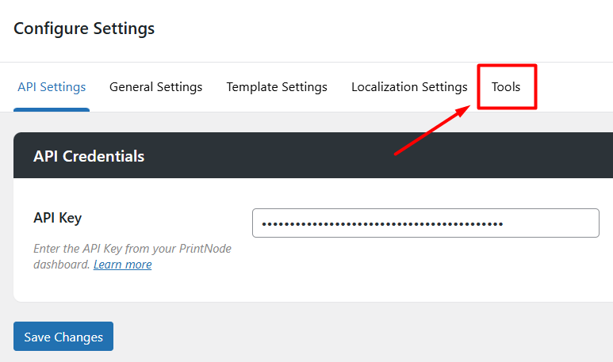
Task: Select the API Settings tab
Action: (52, 86)
